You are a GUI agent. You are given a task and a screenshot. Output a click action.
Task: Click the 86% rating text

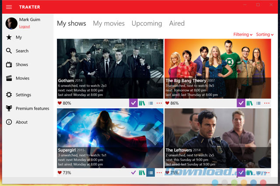click(175, 103)
